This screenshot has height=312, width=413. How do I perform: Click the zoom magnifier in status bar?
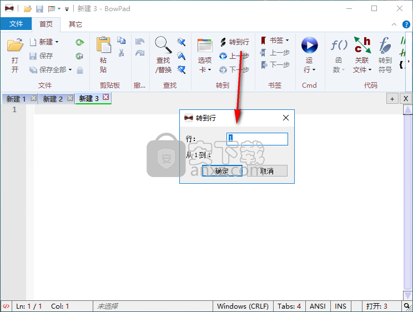(407, 306)
